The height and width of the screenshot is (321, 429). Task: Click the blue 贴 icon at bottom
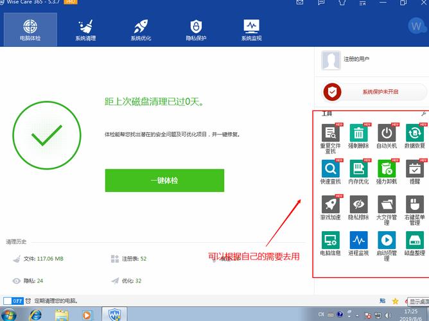(x=383, y=300)
